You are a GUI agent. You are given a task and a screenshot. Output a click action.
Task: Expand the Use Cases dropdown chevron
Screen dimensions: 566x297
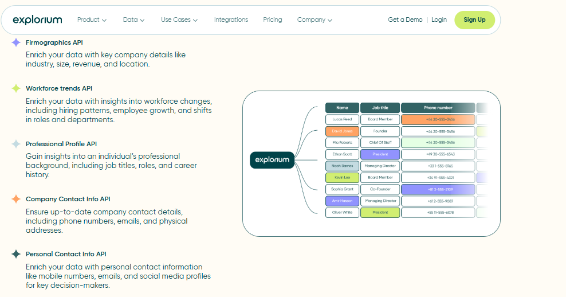[195, 20]
